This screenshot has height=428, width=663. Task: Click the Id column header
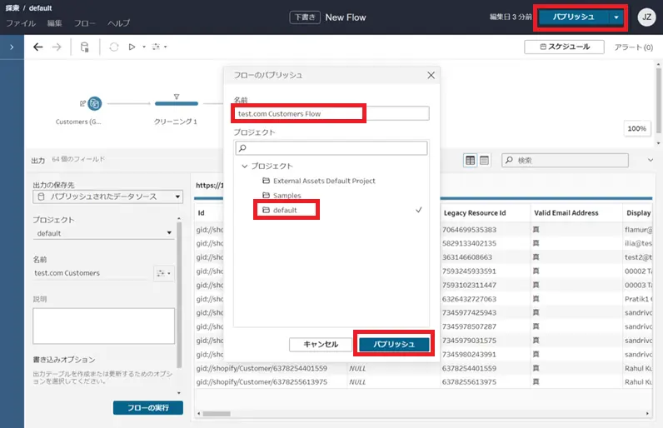click(x=202, y=213)
